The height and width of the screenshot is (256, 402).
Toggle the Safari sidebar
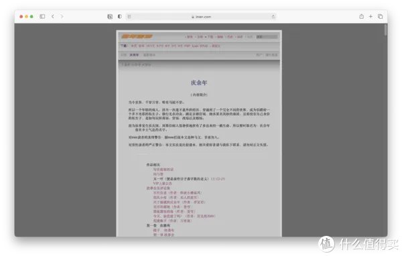coord(42,16)
